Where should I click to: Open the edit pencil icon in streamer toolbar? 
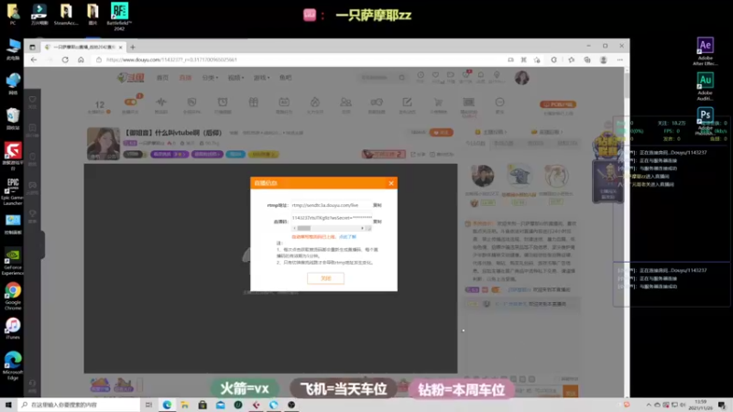coord(407,103)
